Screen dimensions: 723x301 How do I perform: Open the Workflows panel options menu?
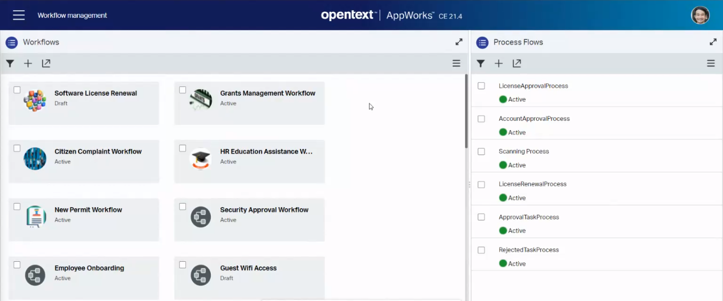tap(456, 63)
